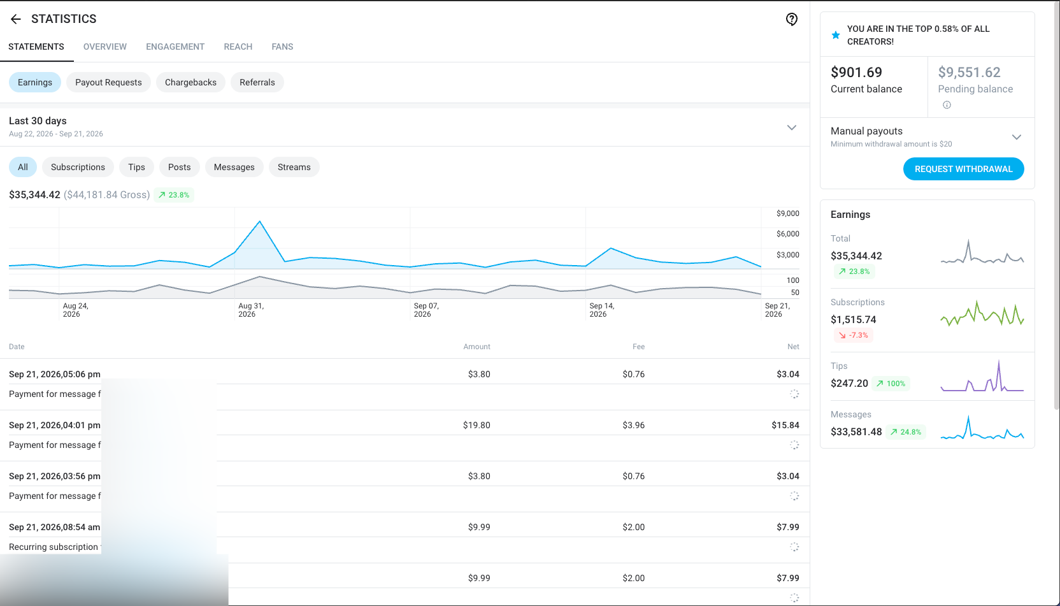This screenshot has width=1060, height=606.
Task: Click status spinner icon for 05:06 pm payment
Action: [794, 394]
